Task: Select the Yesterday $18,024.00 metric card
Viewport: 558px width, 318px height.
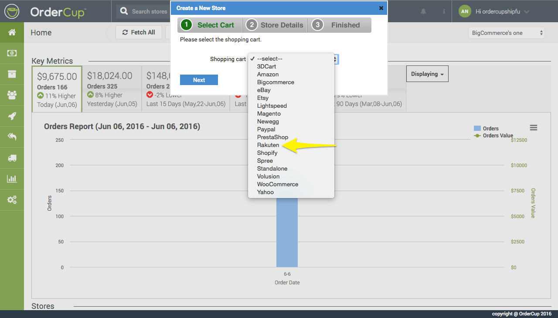Action: click(112, 89)
